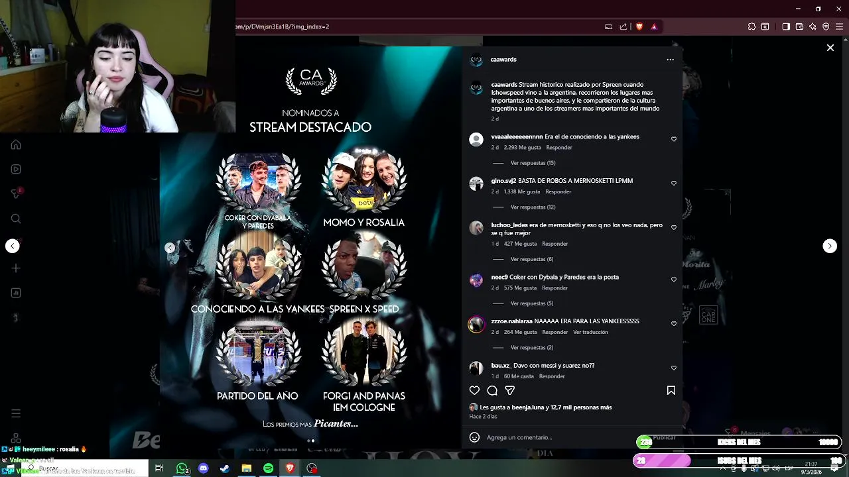Screen dimensions: 849x477
Task: Like vvaaaleeeeeennnn's comment
Action: click(673, 139)
